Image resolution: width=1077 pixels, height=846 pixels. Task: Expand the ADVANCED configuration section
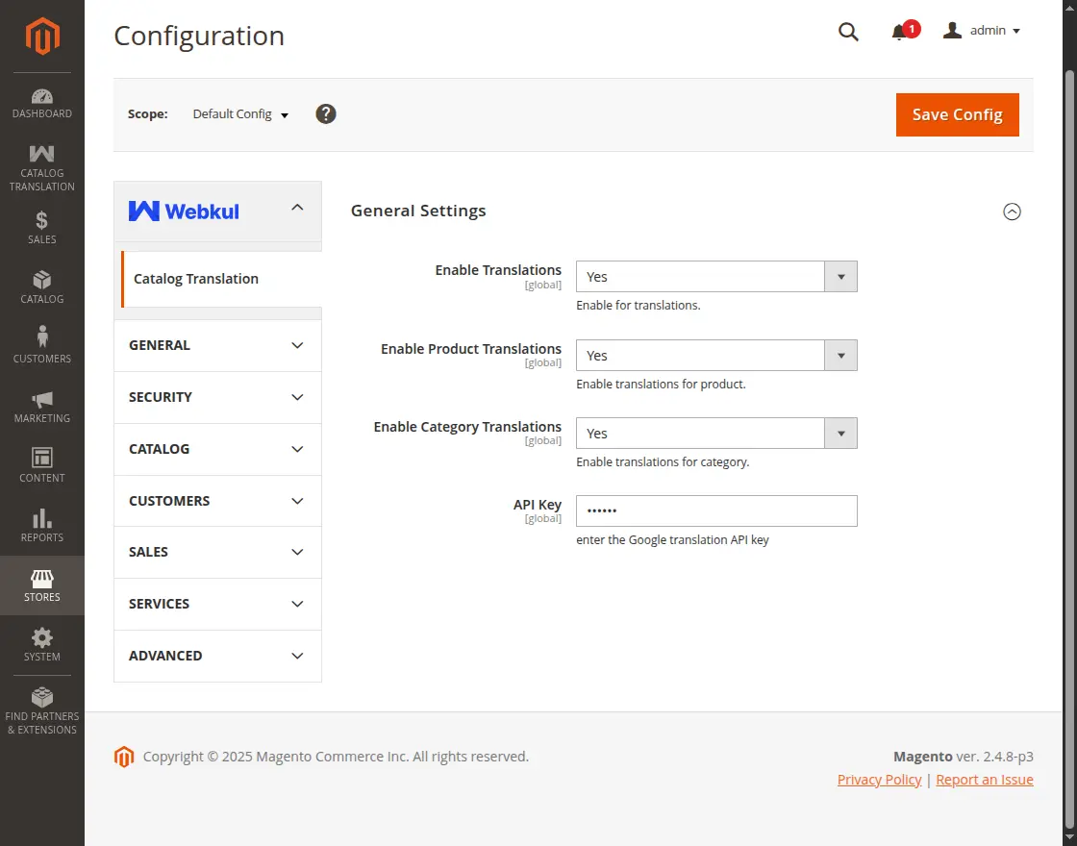tap(217, 656)
